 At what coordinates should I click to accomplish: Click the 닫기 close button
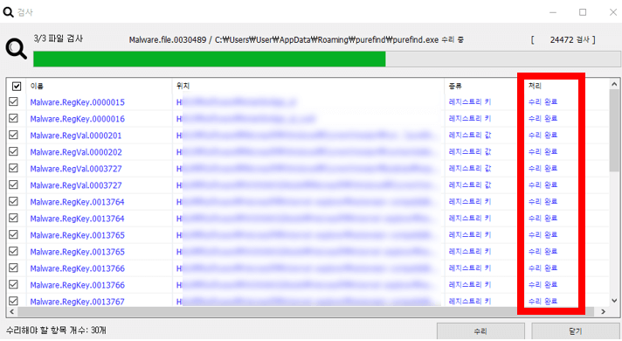click(x=575, y=331)
